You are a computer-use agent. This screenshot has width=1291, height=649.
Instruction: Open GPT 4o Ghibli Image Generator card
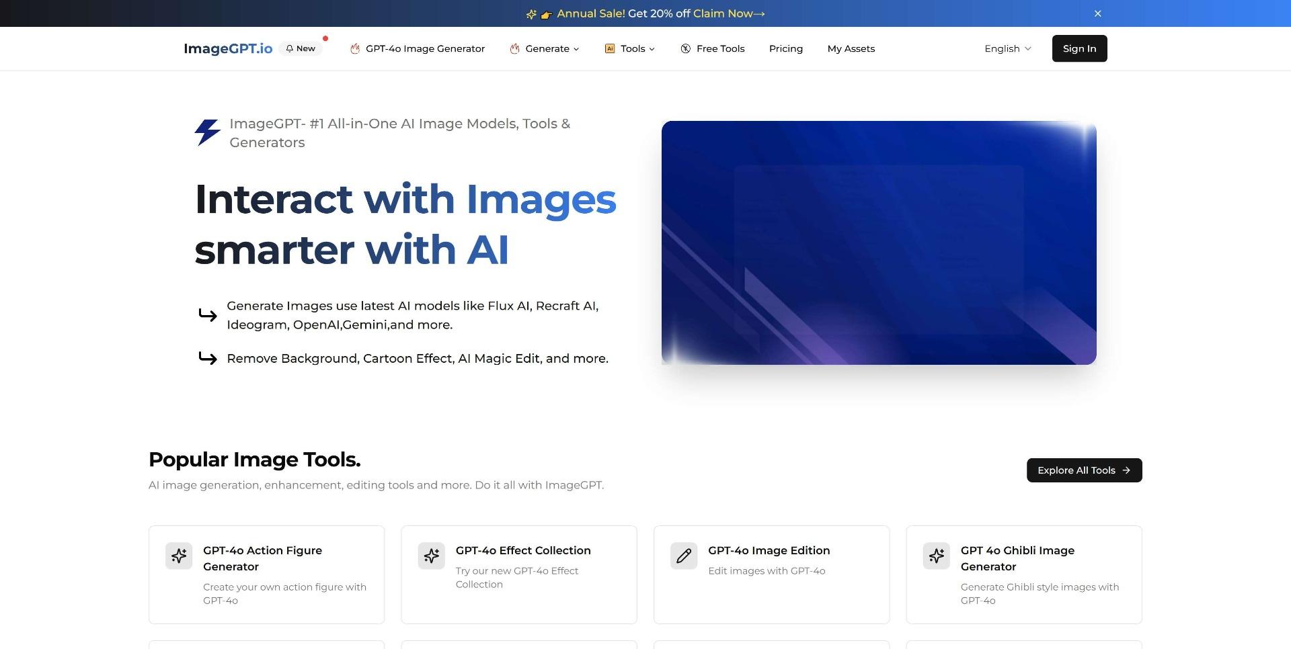pos(1024,574)
